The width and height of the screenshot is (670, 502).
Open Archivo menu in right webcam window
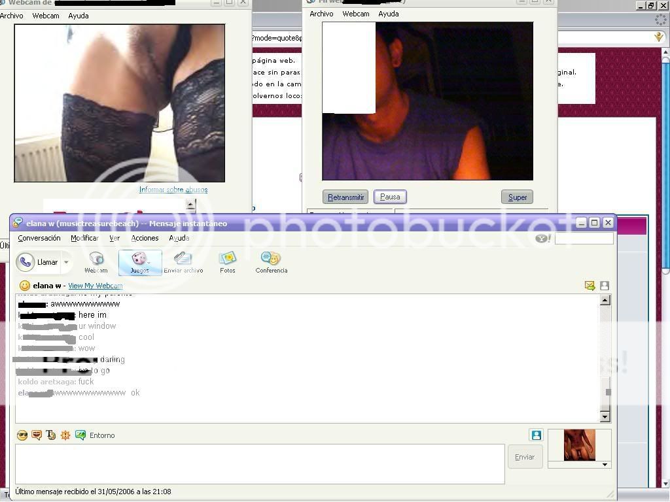tap(321, 14)
